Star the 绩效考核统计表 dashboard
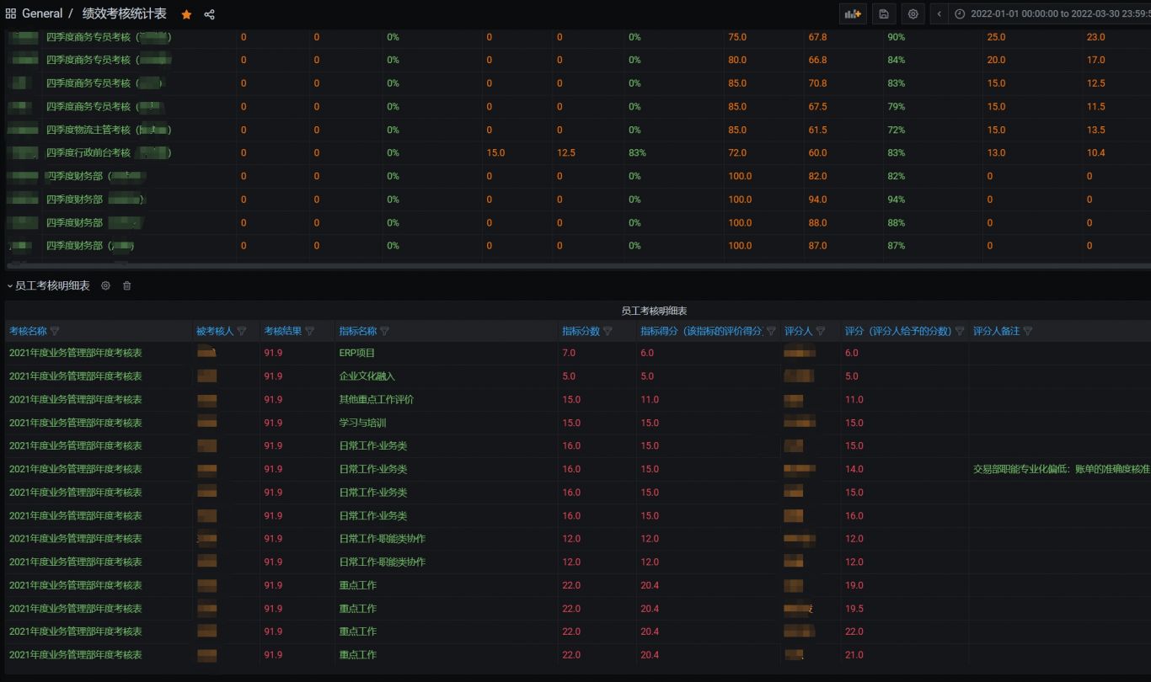The width and height of the screenshot is (1151, 682). coord(186,14)
